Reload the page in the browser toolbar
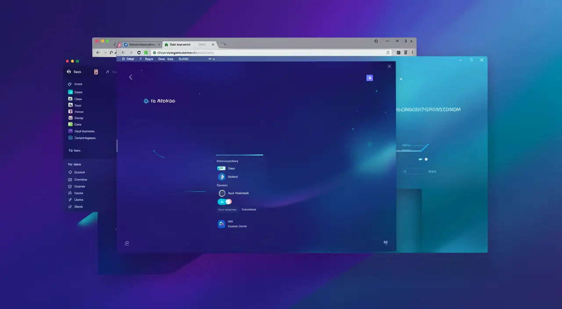Image resolution: width=562 pixels, height=309 pixels. click(x=139, y=52)
